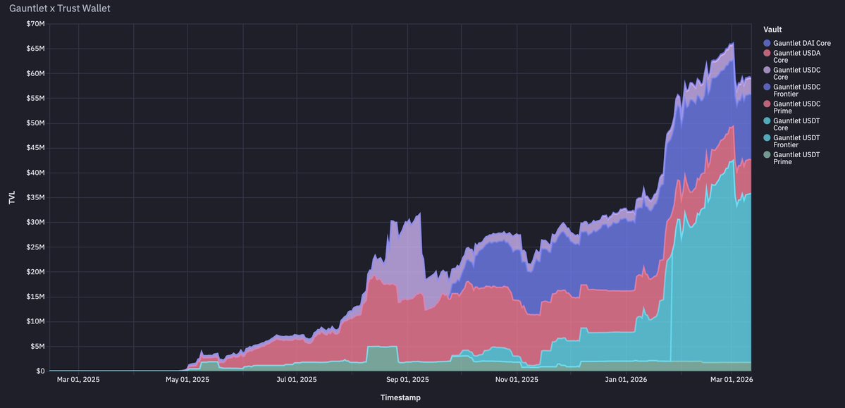This screenshot has width=845, height=408.
Task: Click the Gauntlet x Trust Wallet chart title
Action: pyautogui.click(x=60, y=9)
